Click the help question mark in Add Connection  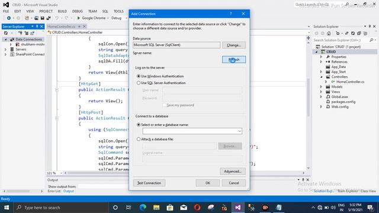pyautogui.click(x=231, y=14)
